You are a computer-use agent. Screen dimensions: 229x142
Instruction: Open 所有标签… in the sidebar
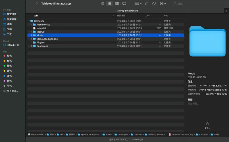click(x=11, y=91)
